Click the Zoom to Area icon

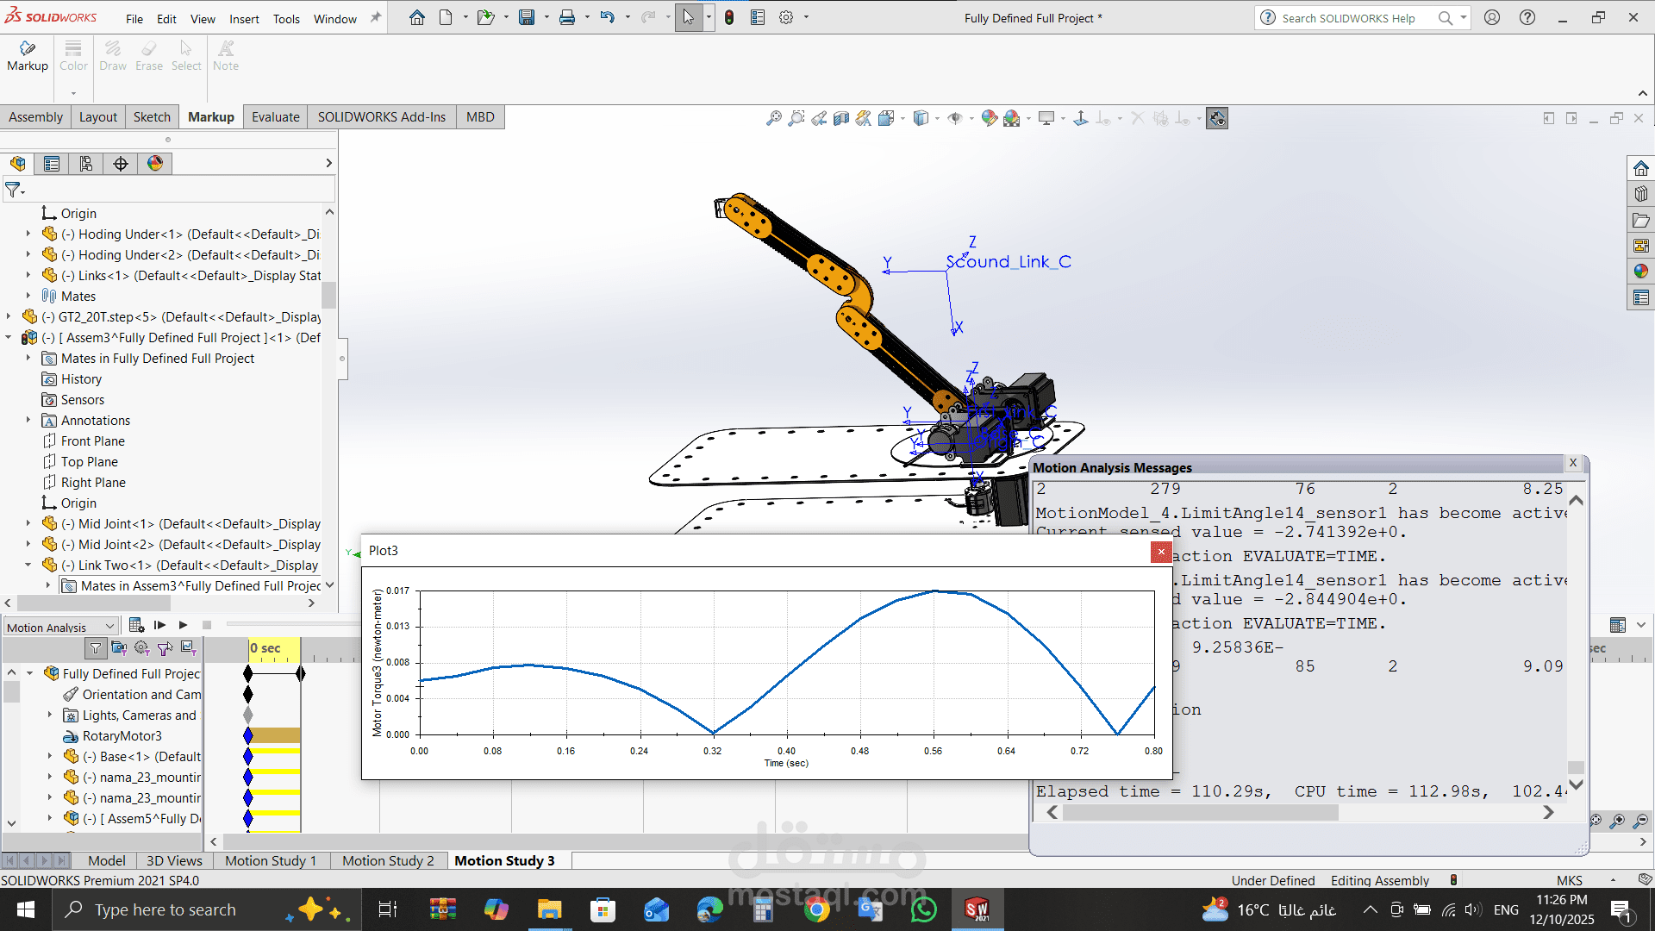[x=796, y=118]
